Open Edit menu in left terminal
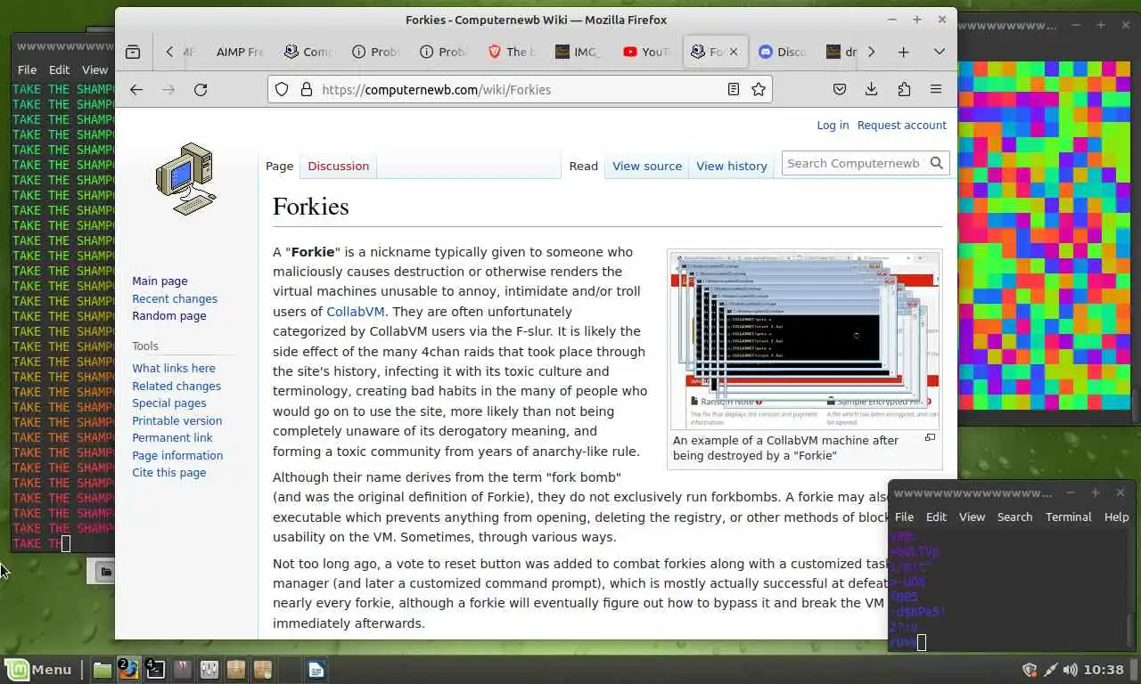 (59, 69)
